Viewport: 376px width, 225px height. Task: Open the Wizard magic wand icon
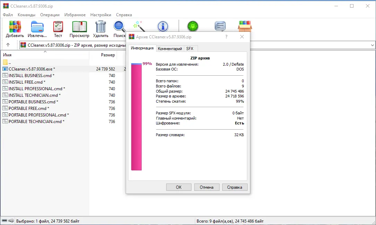coord(139,26)
